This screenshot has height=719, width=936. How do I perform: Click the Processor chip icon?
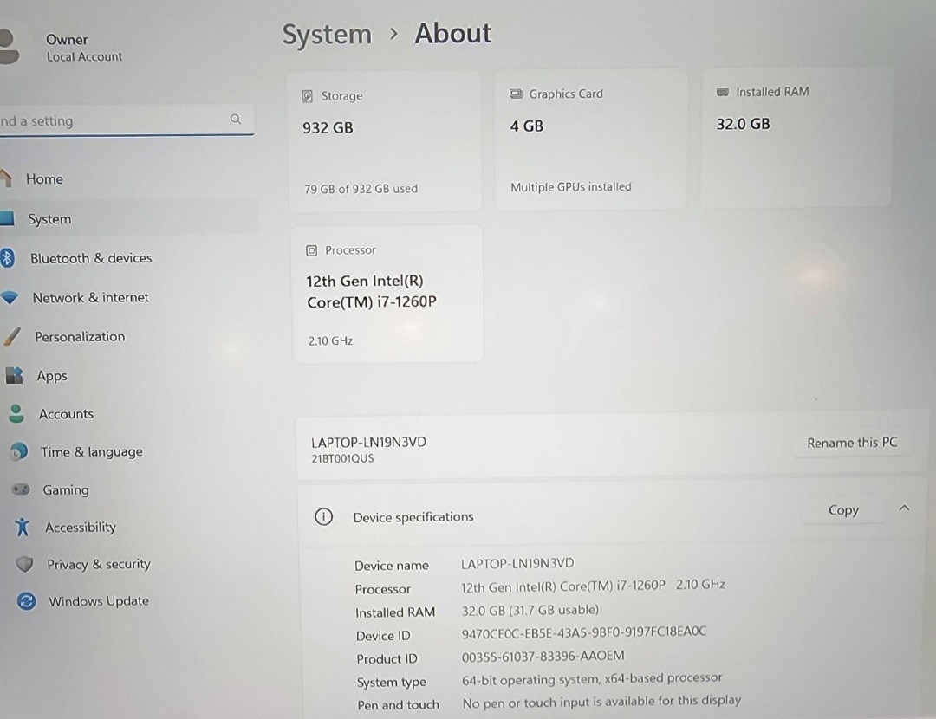tap(312, 250)
